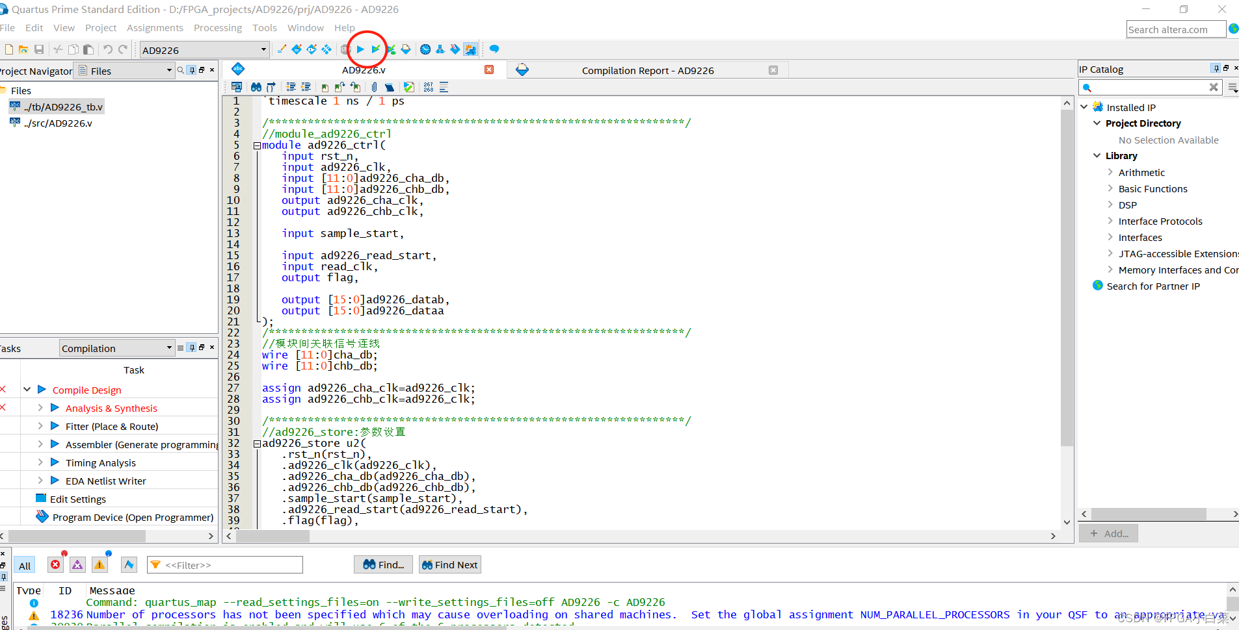
Task: Toggle the warning messages filter button
Action: click(x=100, y=565)
